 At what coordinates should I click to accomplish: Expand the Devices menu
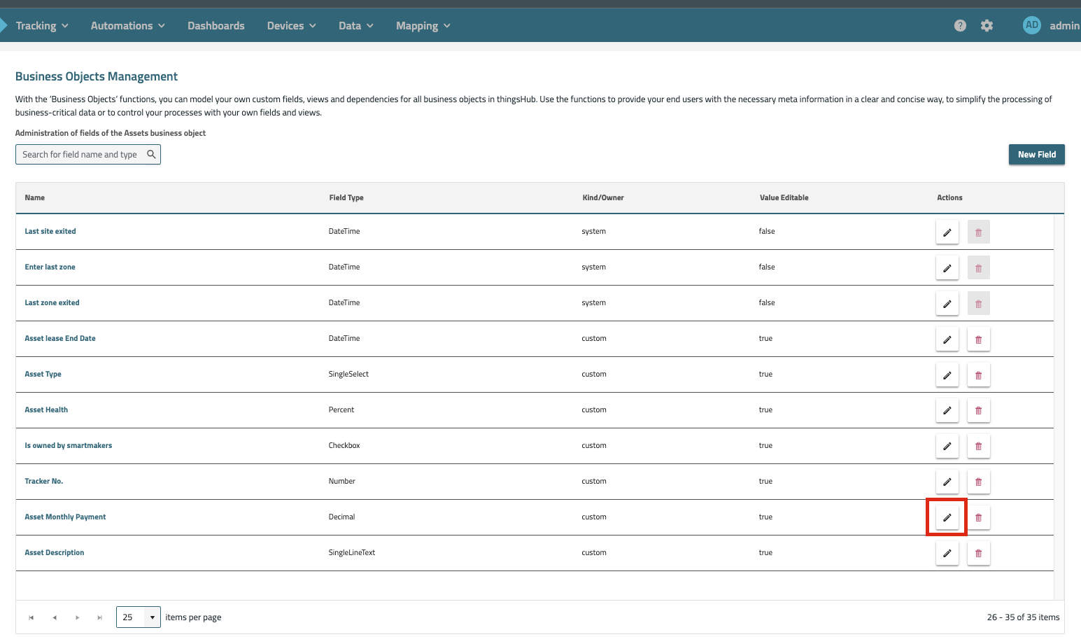pyautogui.click(x=291, y=26)
